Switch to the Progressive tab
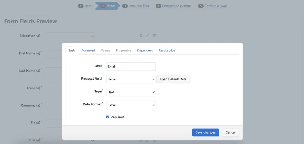 pos(123,50)
